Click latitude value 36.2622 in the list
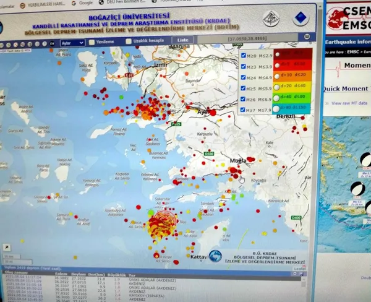Viewport: 371px width, 302px height. 61,282
